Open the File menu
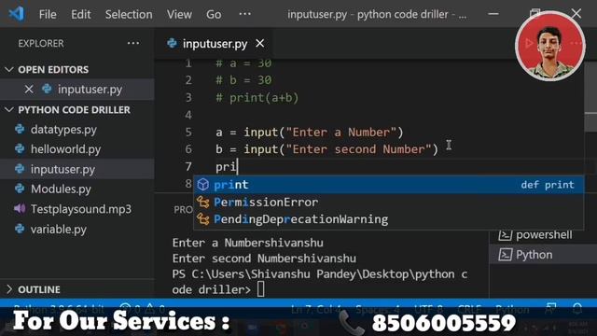597x336 pixels. click(x=48, y=15)
